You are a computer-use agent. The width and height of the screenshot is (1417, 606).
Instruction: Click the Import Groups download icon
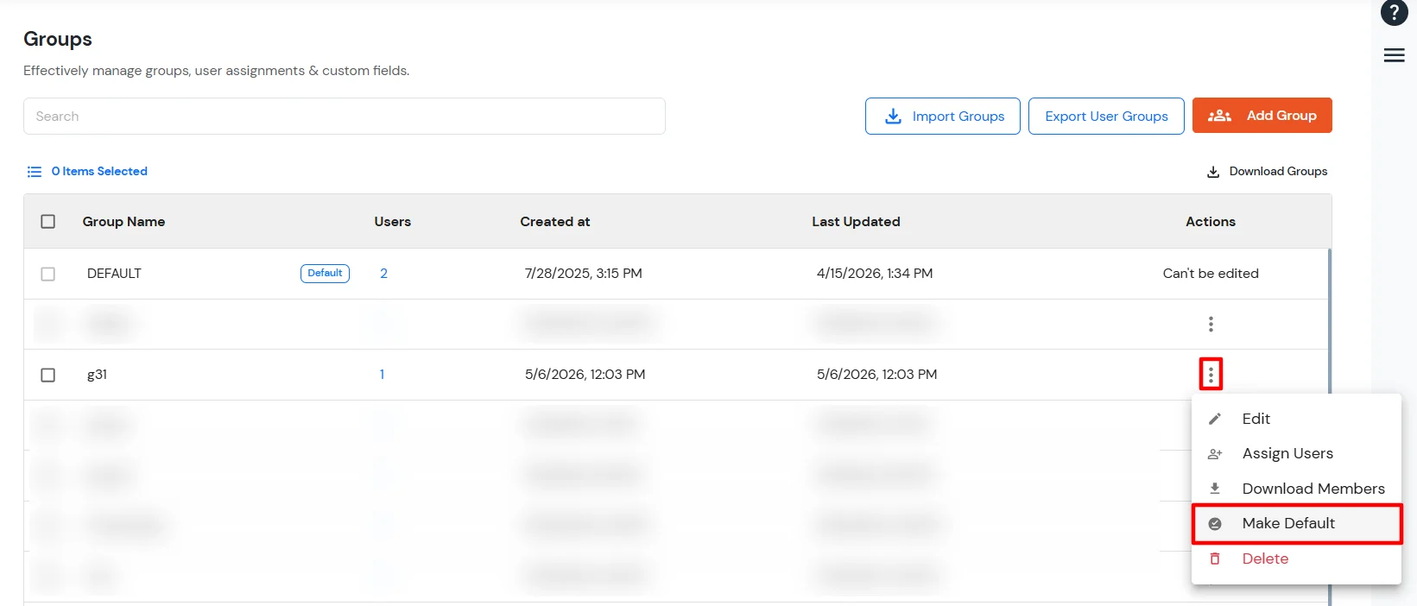[894, 116]
